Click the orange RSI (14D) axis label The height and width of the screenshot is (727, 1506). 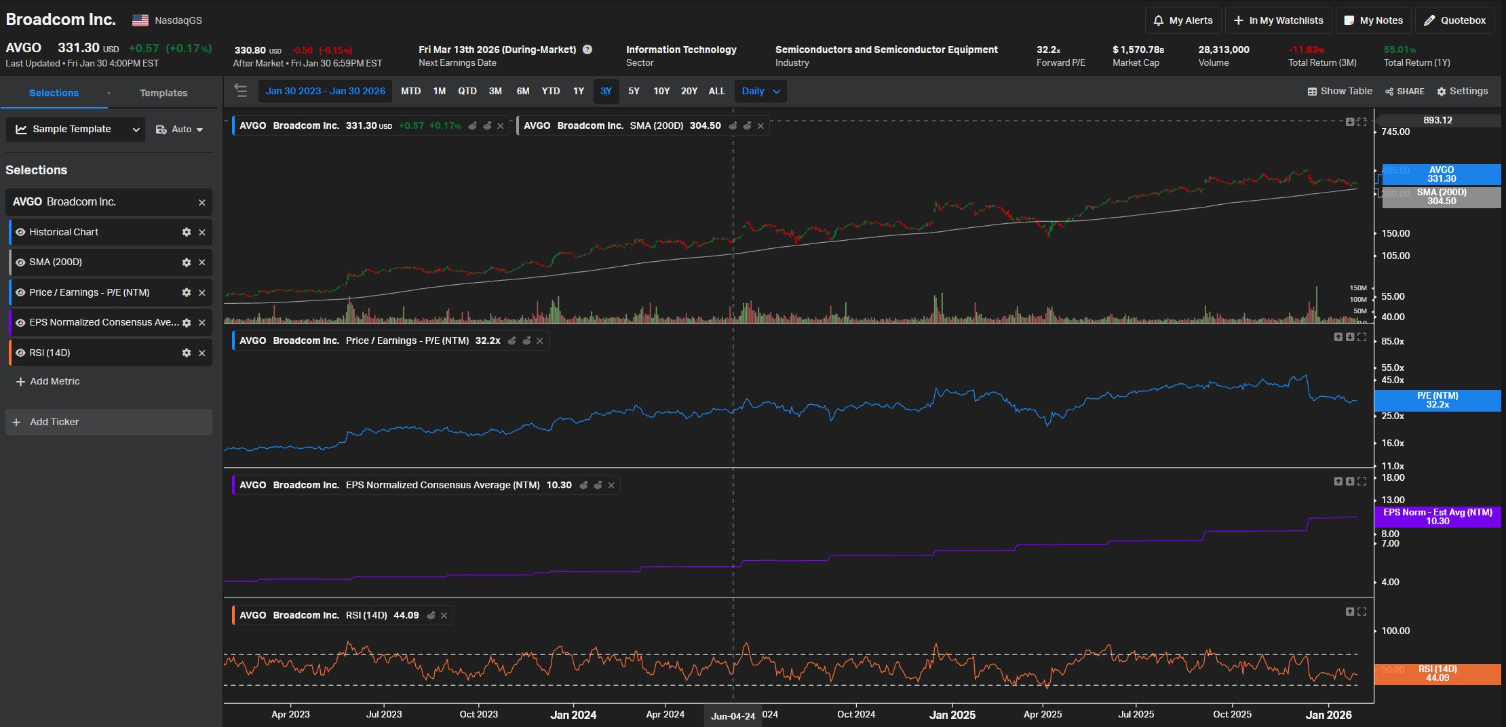point(1437,673)
